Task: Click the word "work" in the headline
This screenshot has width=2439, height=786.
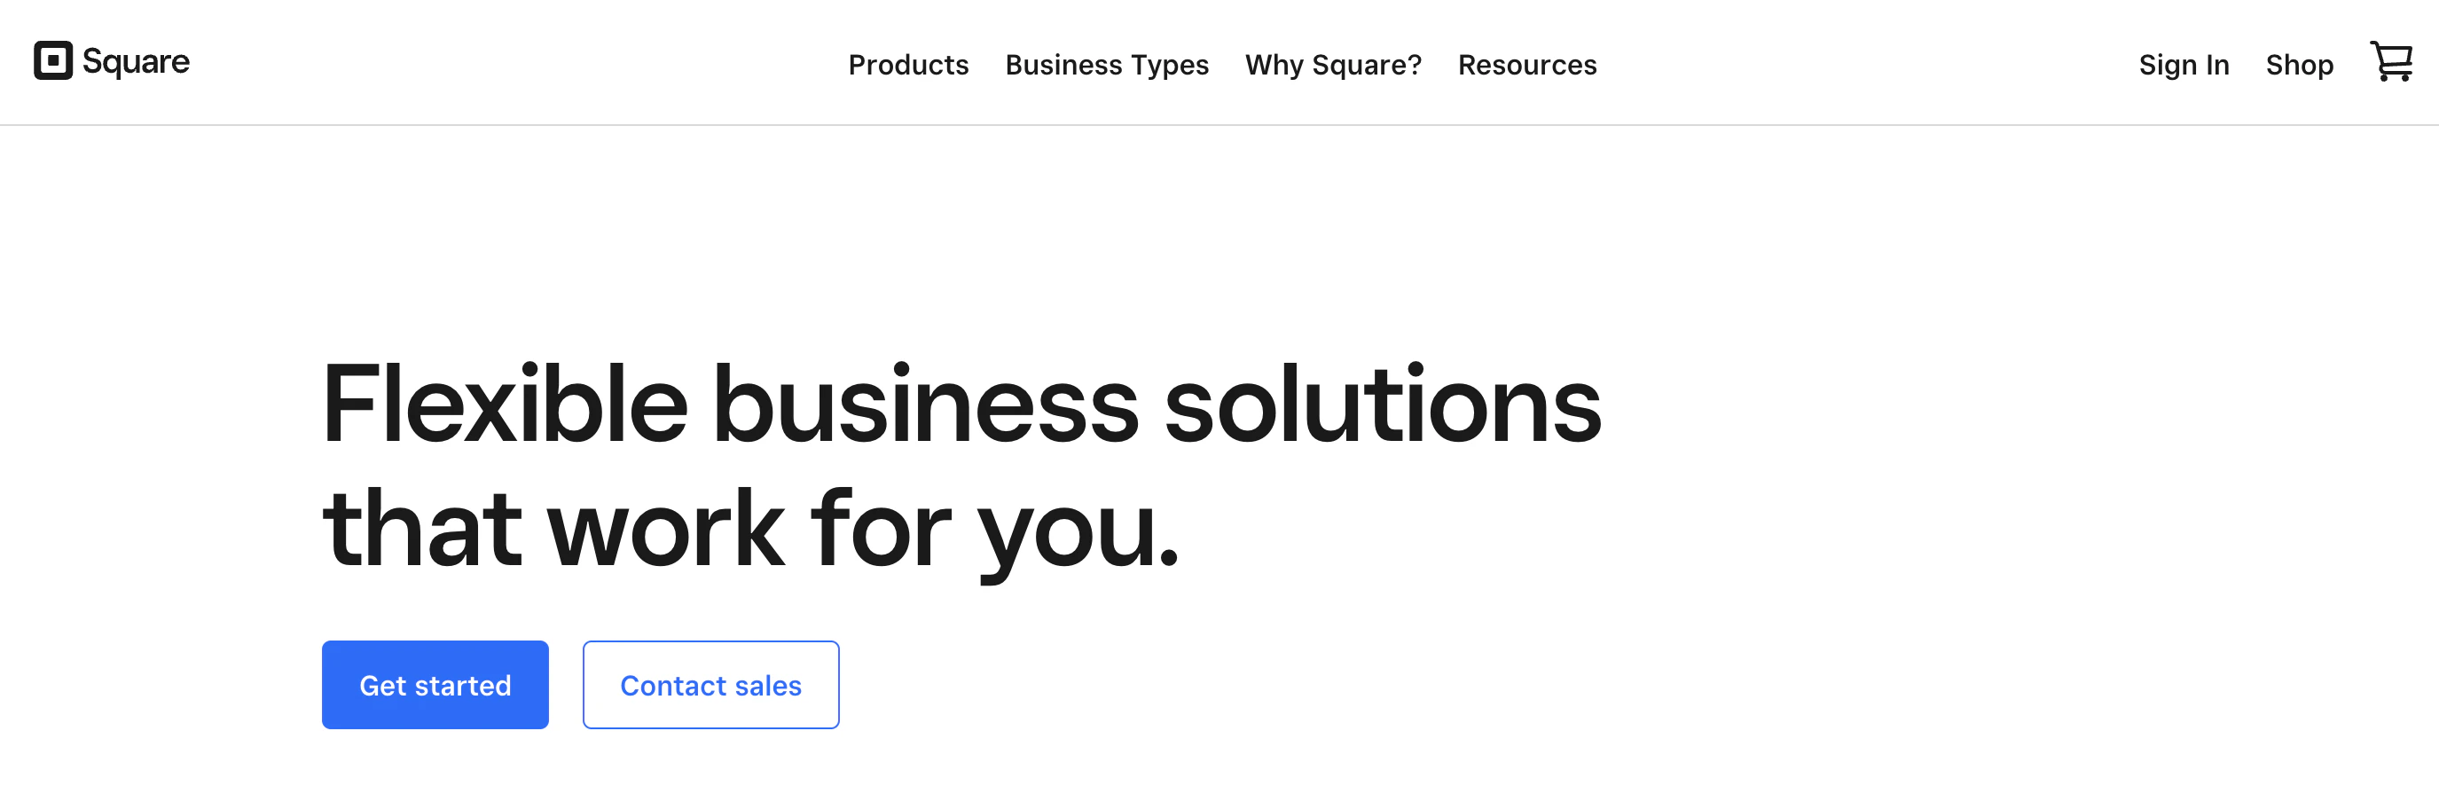Action: click(665, 528)
